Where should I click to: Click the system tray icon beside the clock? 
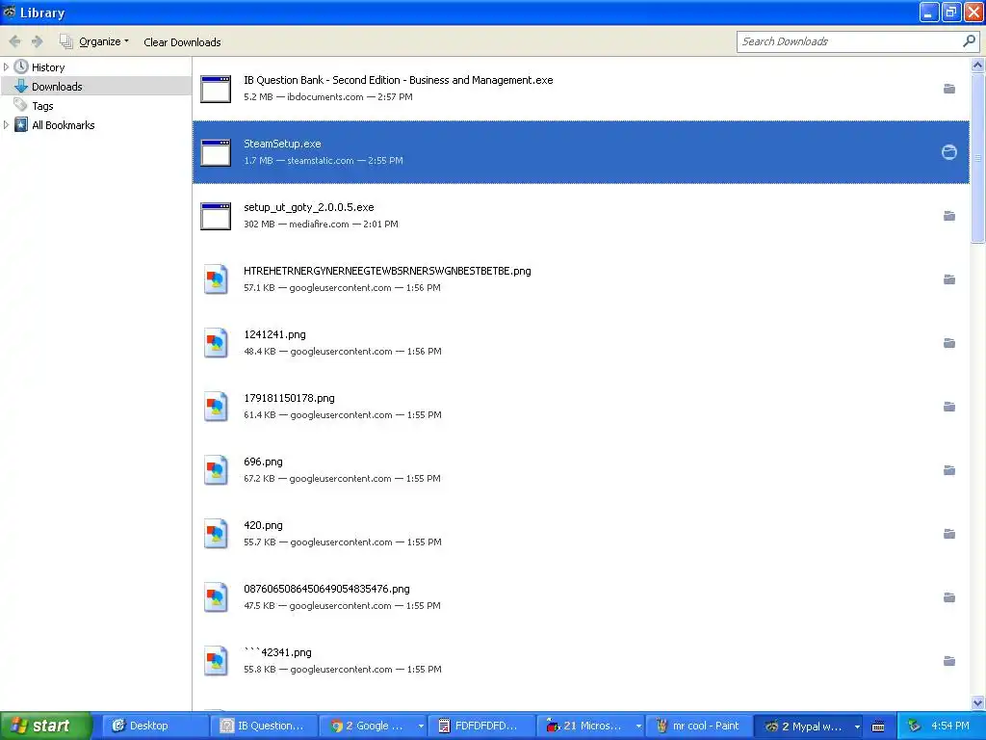point(914,726)
